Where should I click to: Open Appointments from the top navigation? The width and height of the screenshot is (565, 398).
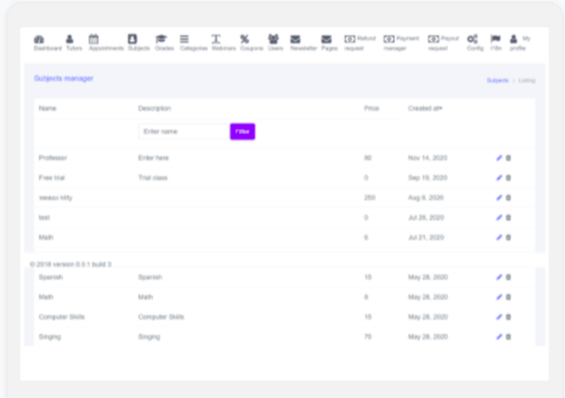coord(105,42)
